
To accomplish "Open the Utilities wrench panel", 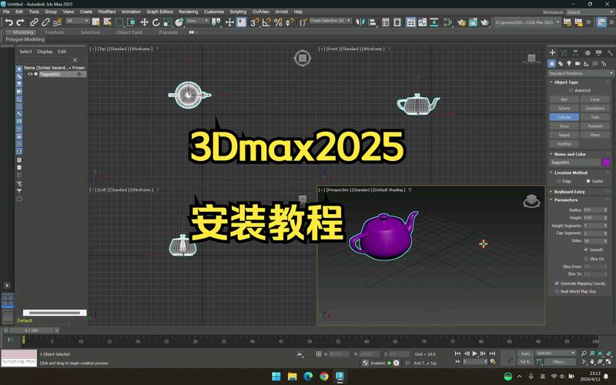I will tap(610, 52).
